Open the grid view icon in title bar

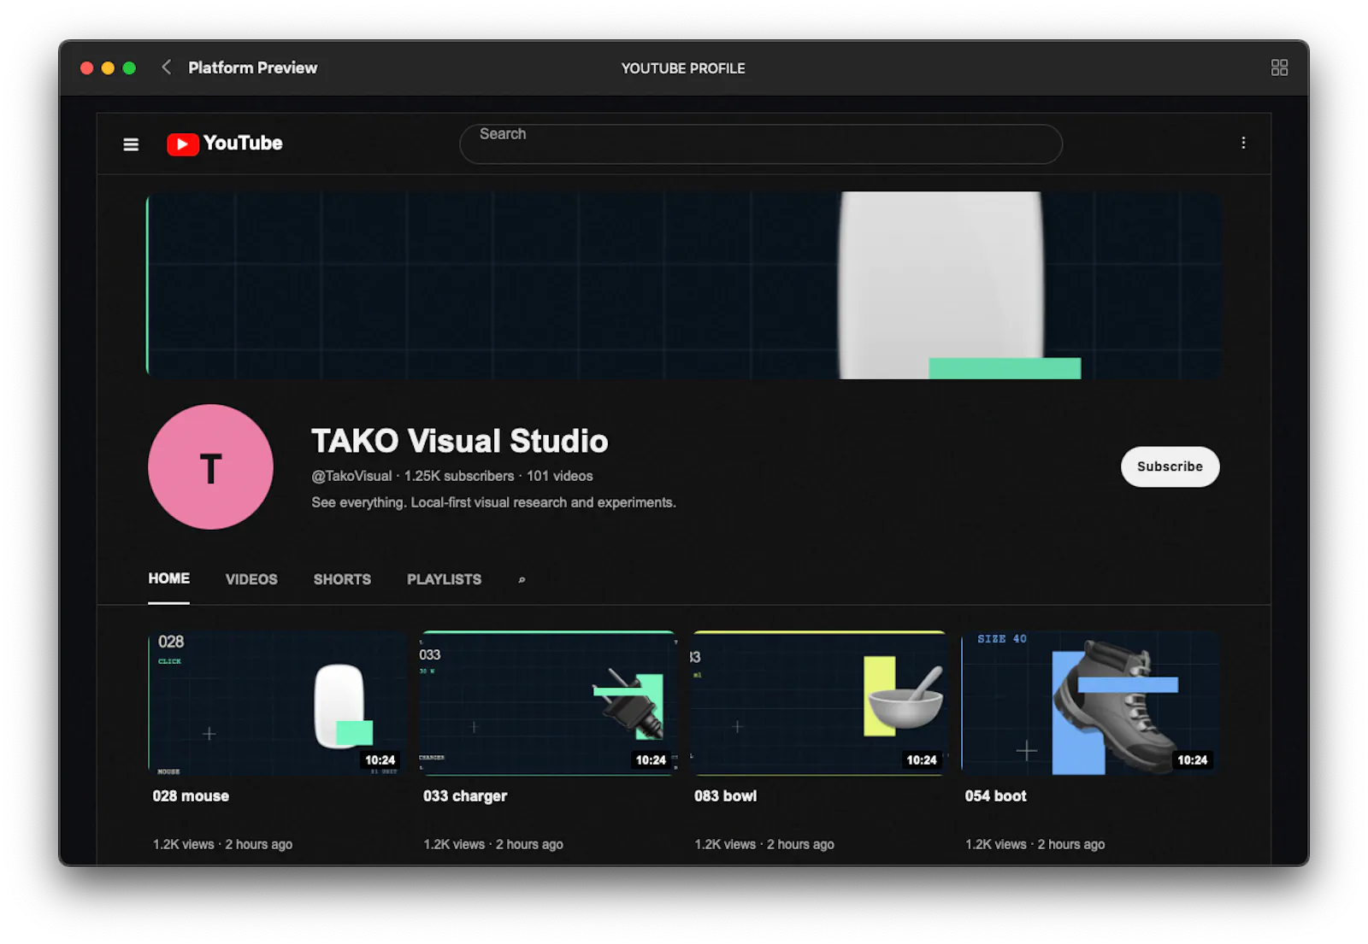1279,67
